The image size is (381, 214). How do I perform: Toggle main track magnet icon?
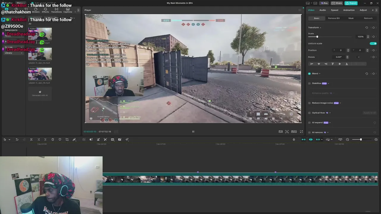pos(304,139)
